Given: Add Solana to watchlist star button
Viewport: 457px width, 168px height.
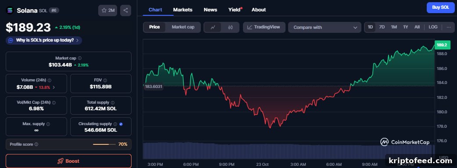Looking at the screenshot, I should (x=107, y=10).
